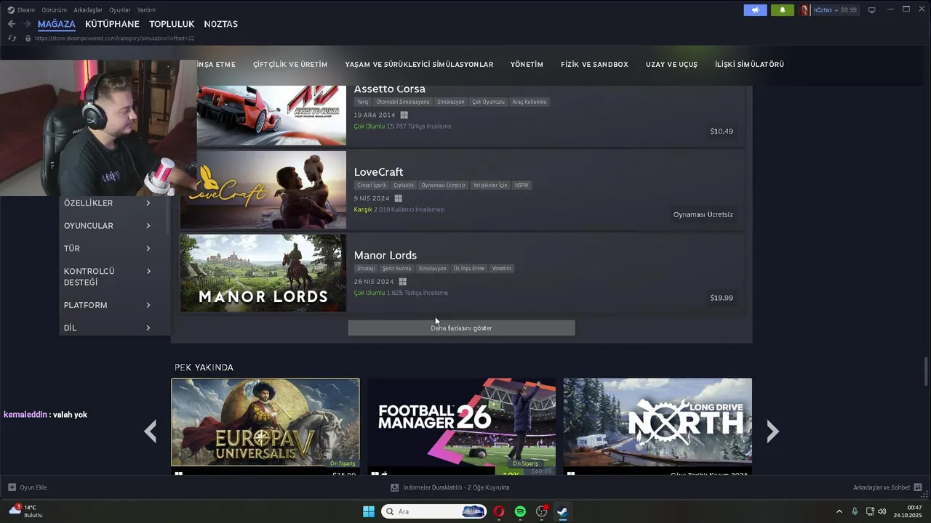
Task: Click the forward navigation arrow
Action: 27,24
